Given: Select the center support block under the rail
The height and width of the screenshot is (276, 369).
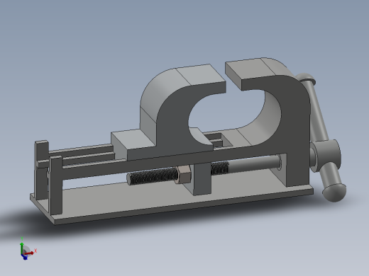Looking at the screenshot, I should [202, 179].
